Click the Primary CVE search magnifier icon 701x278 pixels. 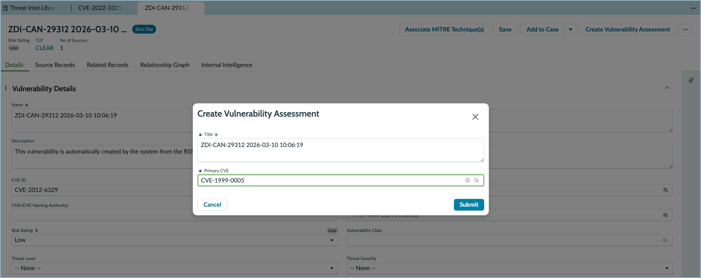coord(476,180)
